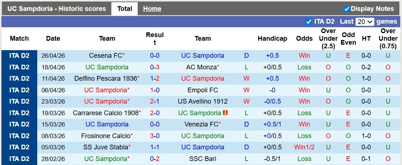The image size is (402, 165).
Task: Open the Cesena FC team link
Action: click(x=106, y=56)
